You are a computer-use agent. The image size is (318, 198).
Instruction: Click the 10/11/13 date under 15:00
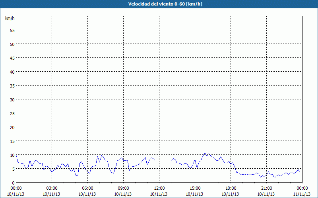[x=194, y=194]
